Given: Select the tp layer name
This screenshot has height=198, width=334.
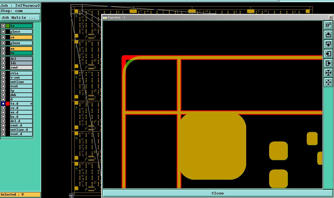Looking at the screenshot, I should (21, 91).
